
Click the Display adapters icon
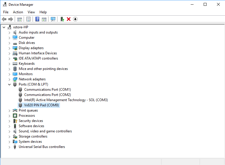pos(15,48)
